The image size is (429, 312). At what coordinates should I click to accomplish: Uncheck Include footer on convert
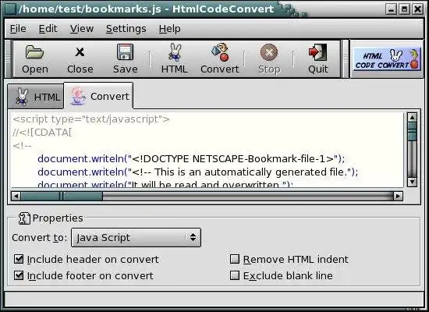19,275
